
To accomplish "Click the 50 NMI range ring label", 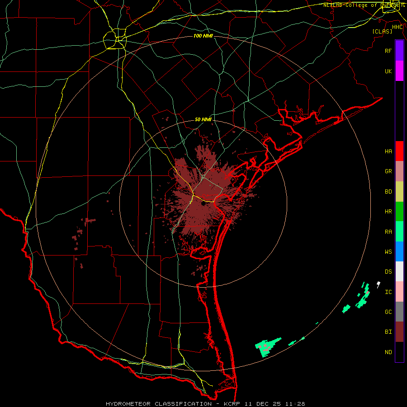I will pos(203,119).
